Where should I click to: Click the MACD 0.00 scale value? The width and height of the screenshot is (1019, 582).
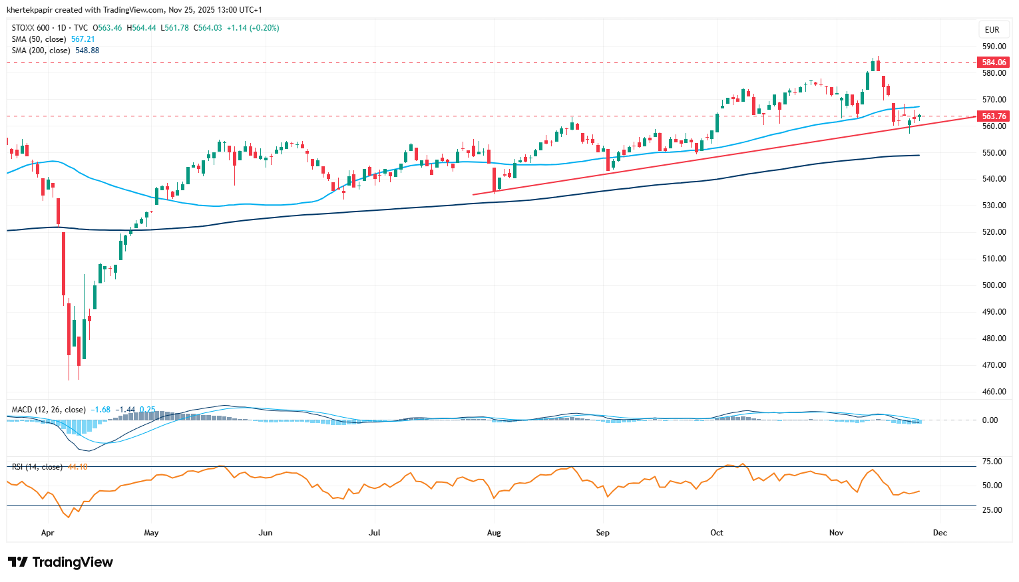[x=990, y=420]
